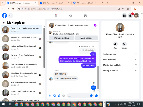Open the tab search dropdown arrow
This screenshot has width=143, height=107.
[3, 3]
